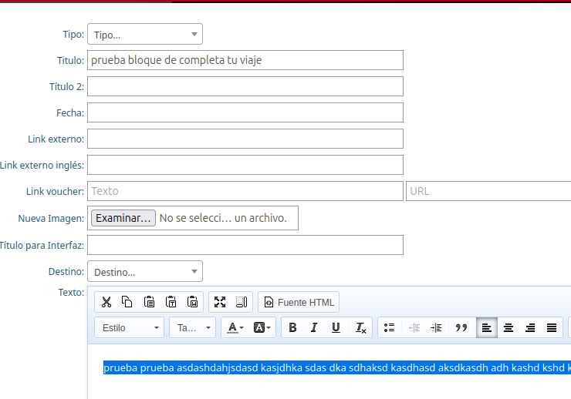
Task: Click the 'No se selecci… un archivo.' text
Action: point(223,218)
